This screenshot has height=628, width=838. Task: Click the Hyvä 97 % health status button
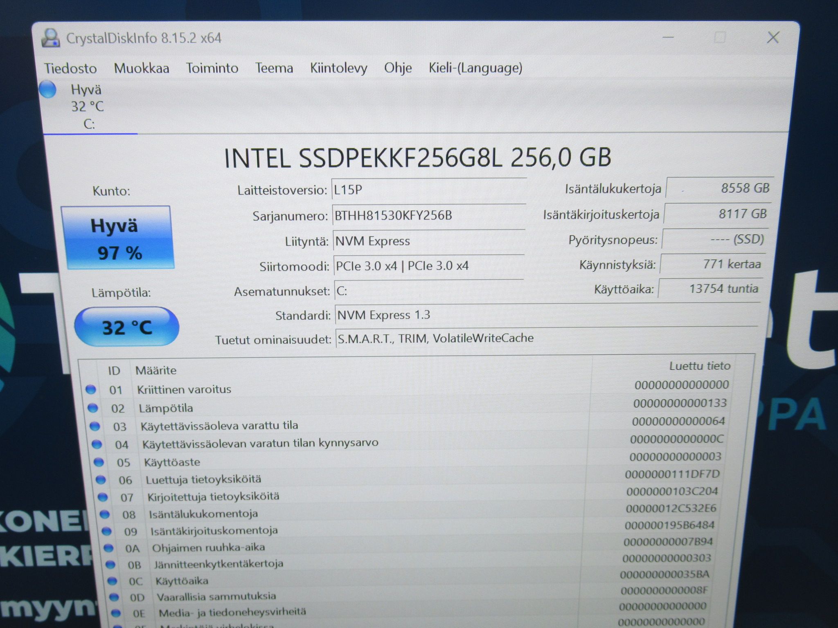[x=118, y=237]
